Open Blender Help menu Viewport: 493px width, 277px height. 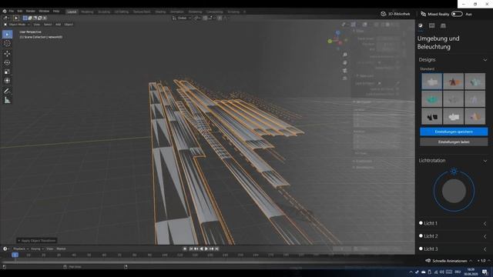56,11
